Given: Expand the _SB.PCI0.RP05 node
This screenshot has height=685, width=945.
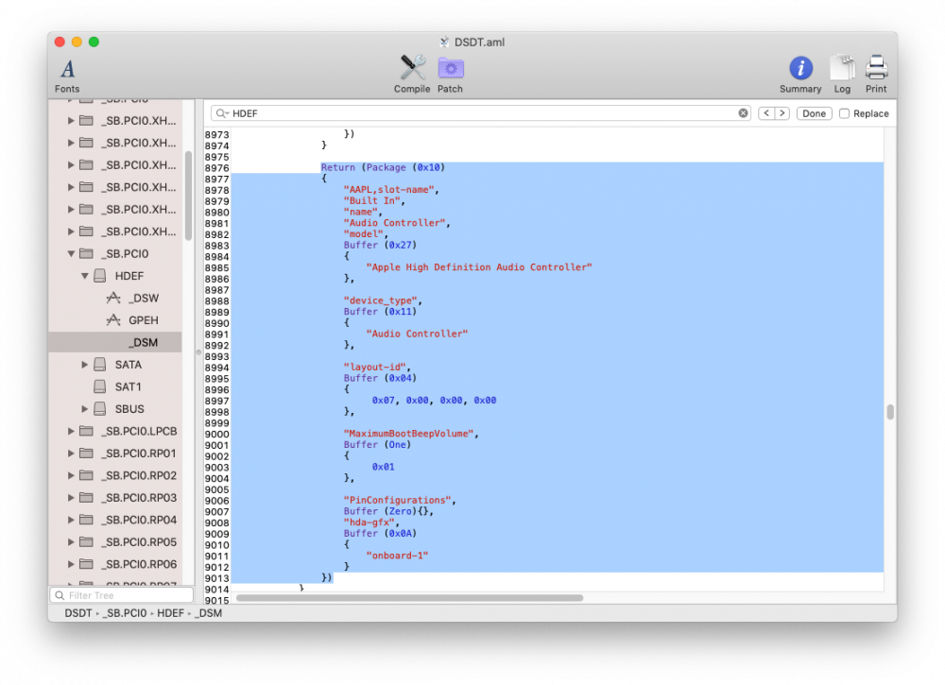Looking at the screenshot, I should 71,542.
